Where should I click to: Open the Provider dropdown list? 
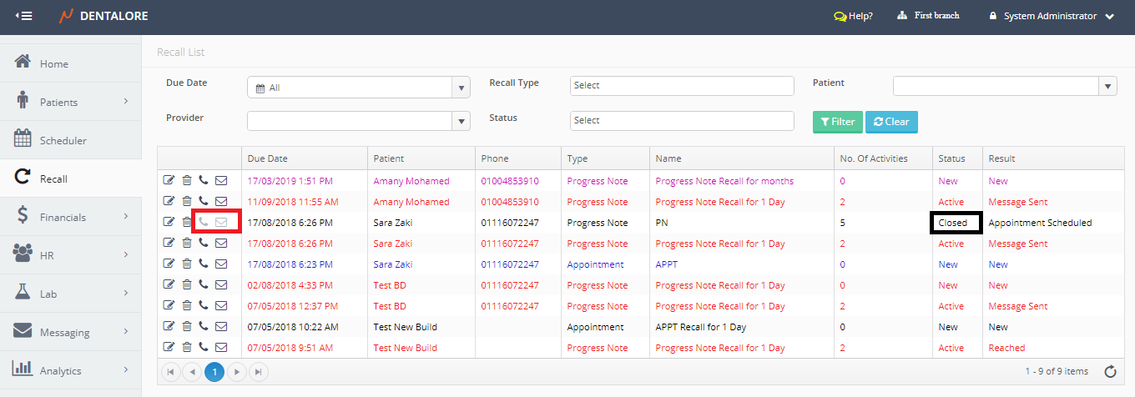462,121
